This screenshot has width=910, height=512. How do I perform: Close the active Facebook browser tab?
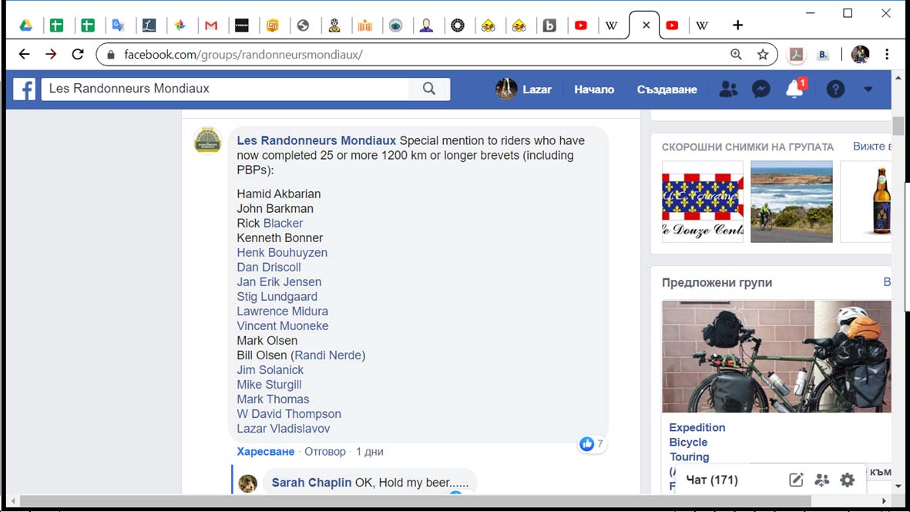point(646,25)
